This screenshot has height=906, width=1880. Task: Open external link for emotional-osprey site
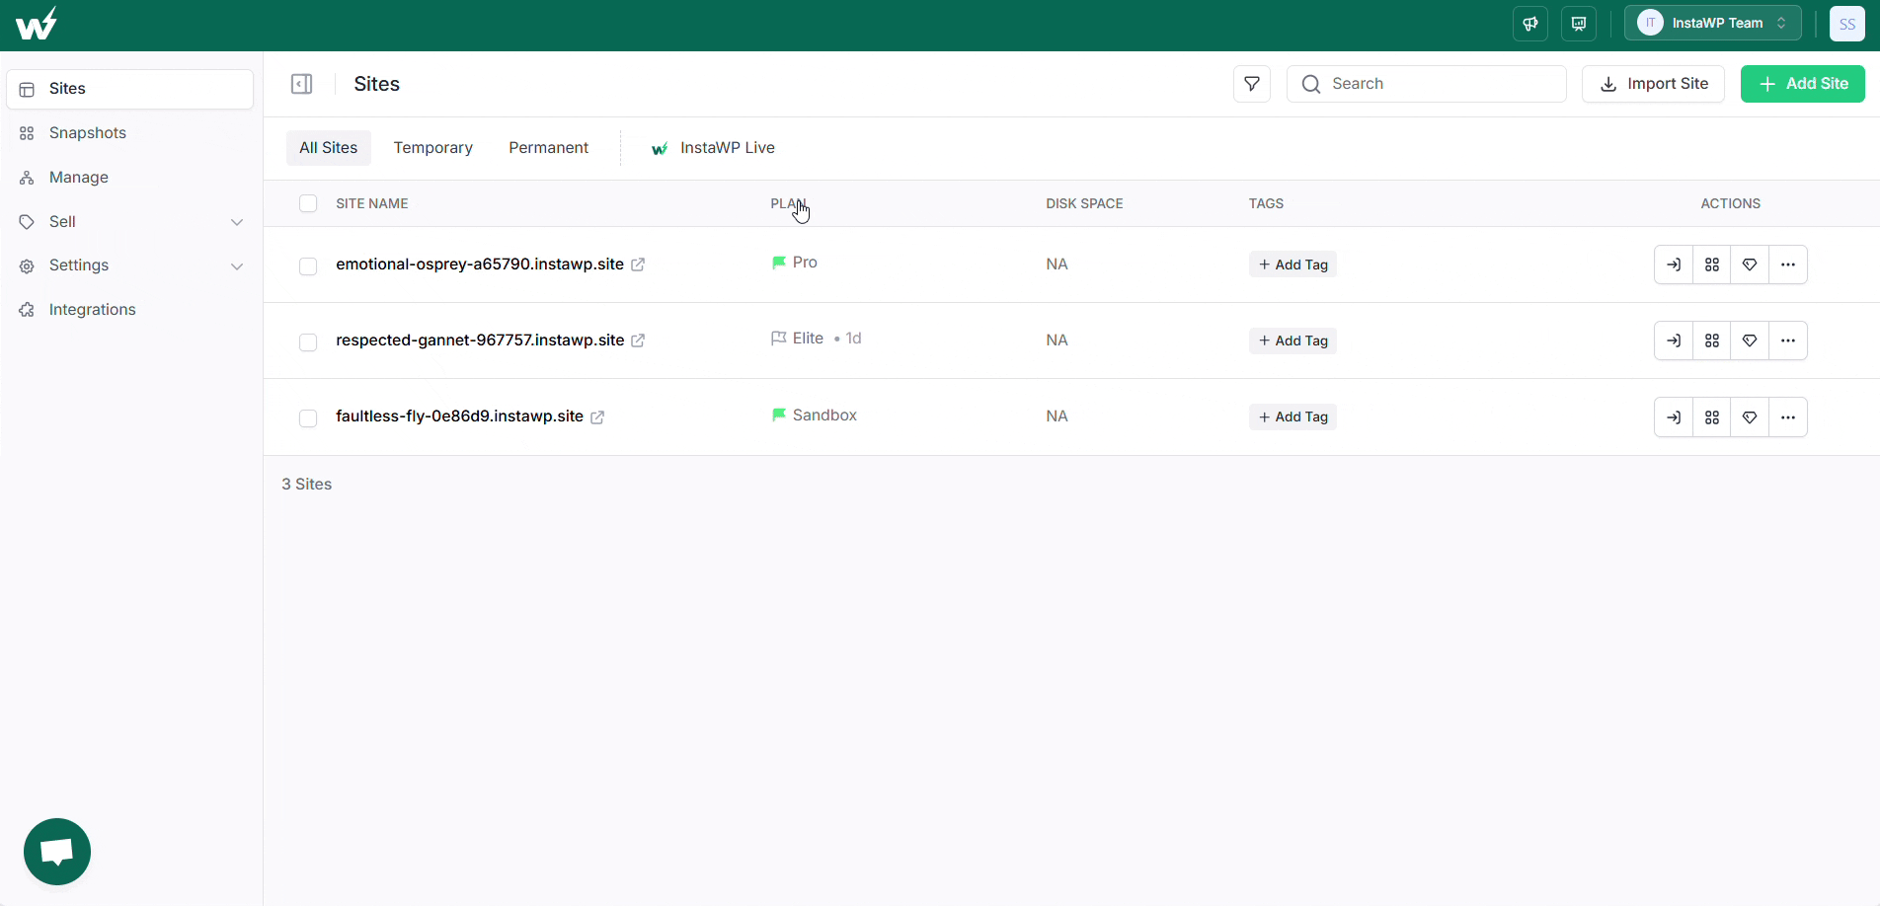tap(638, 264)
